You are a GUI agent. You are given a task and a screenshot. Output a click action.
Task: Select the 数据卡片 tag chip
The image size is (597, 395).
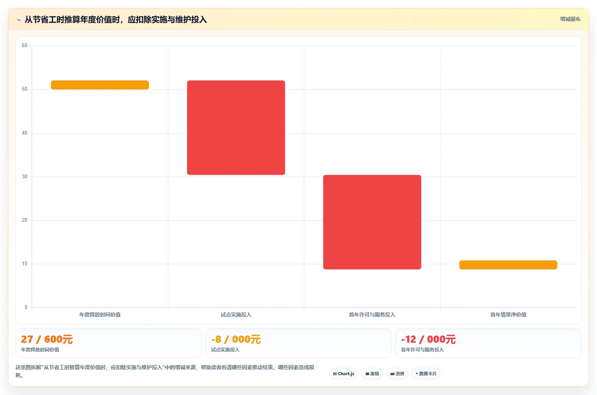click(x=426, y=374)
